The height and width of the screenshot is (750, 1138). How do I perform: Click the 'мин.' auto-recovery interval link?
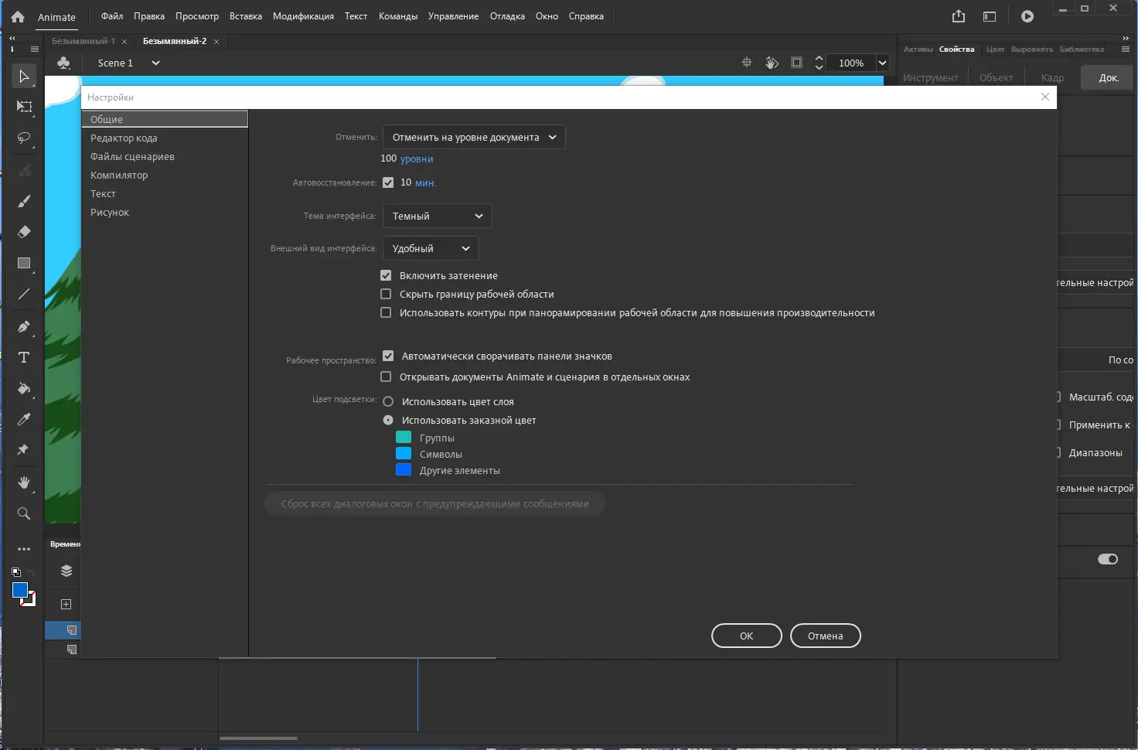click(x=425, y=182)
